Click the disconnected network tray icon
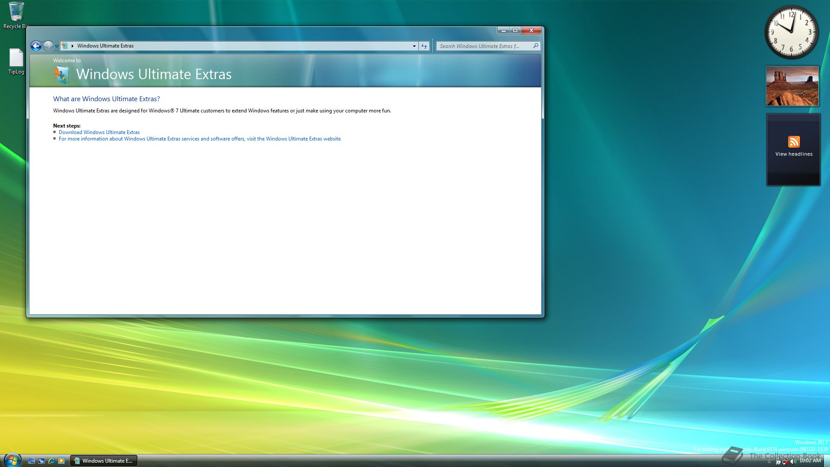 (785, 461)
